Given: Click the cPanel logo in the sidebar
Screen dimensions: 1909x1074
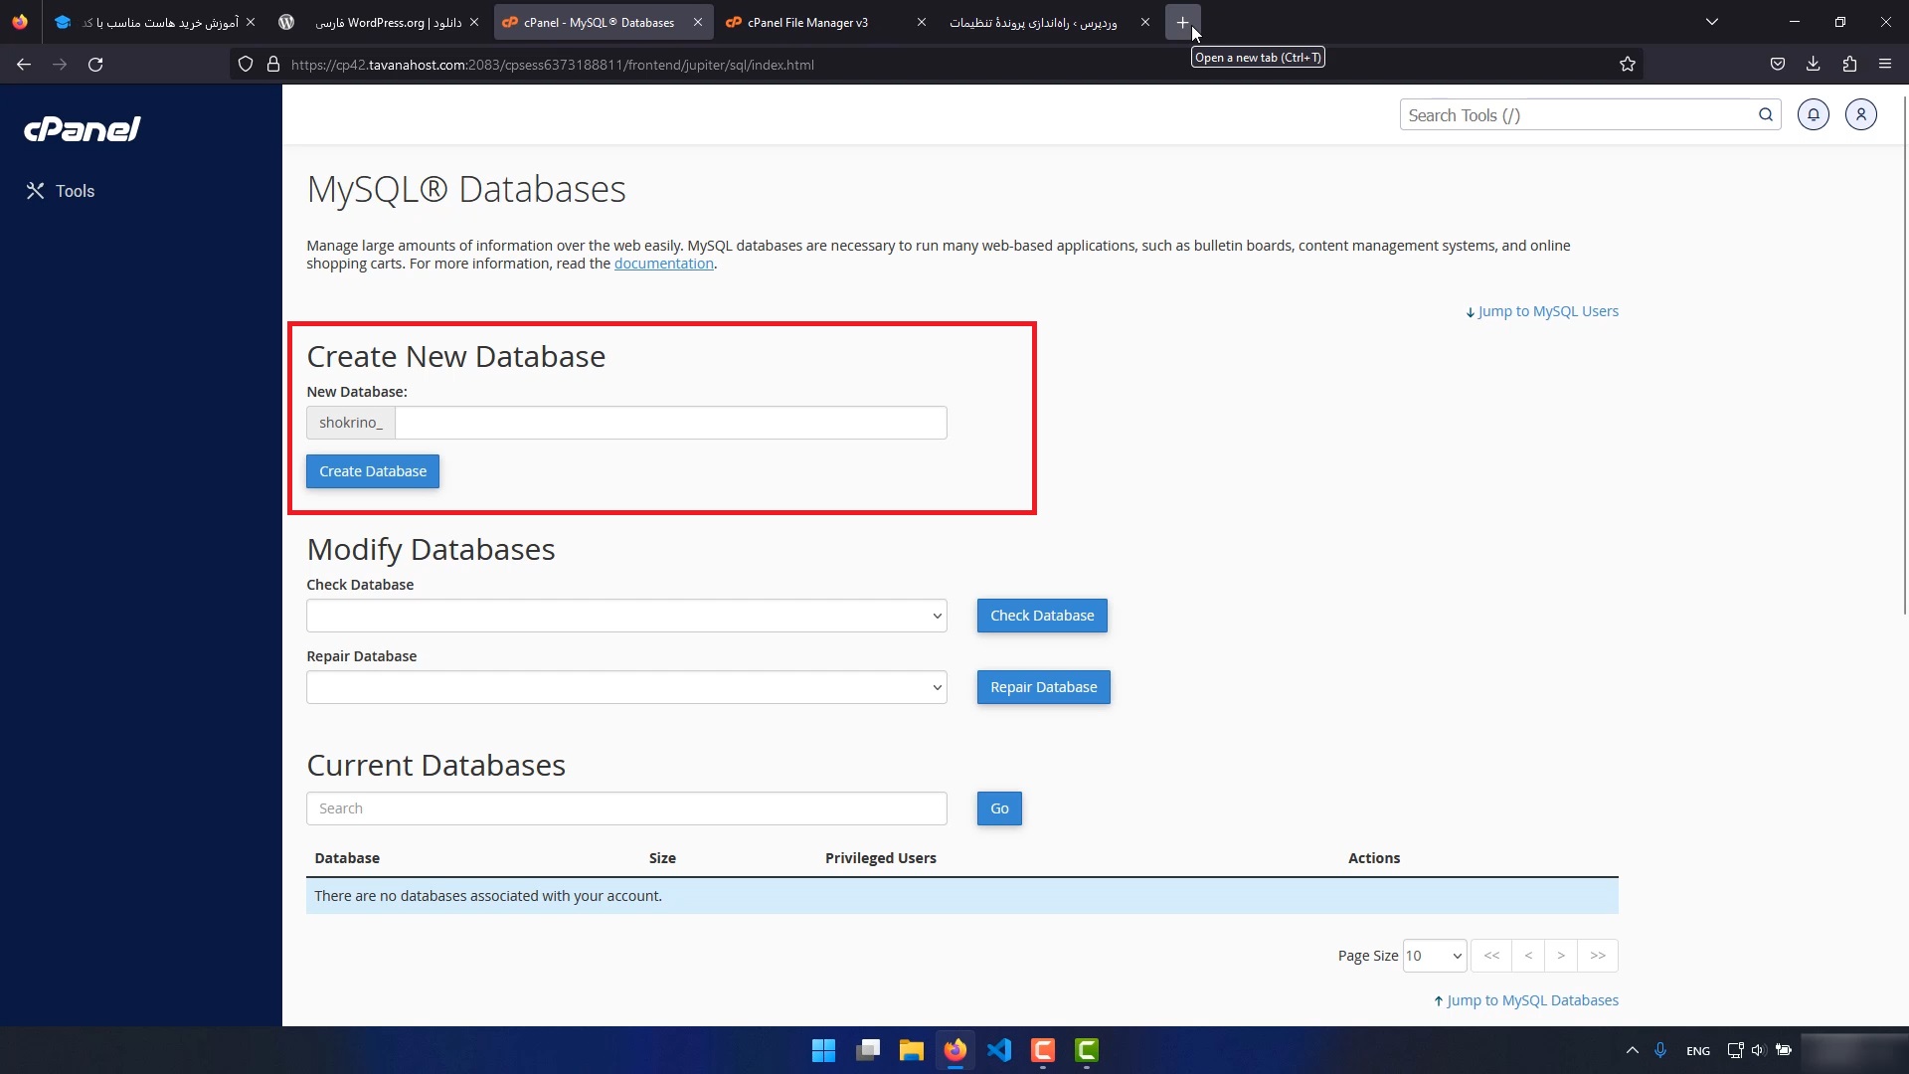Looking at the screenshot, I should pos(83,129).
